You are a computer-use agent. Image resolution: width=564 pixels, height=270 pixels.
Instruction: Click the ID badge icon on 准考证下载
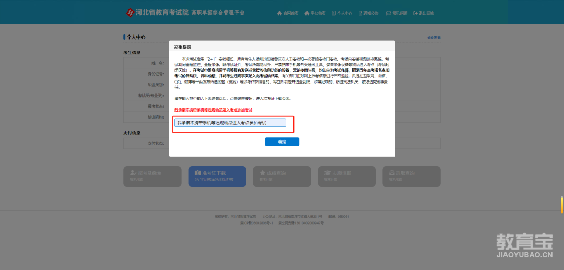pyautogui.click(x=198, y=173)
